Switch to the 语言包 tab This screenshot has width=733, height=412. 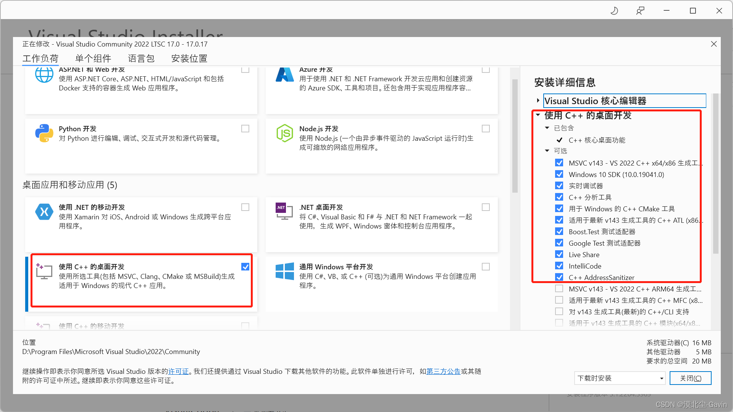click(141, 58)
